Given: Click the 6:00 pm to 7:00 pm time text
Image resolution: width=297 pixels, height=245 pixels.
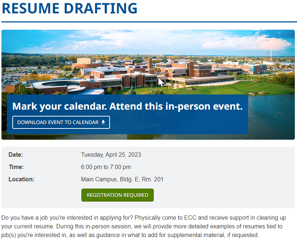Looking at the screenshot, I should [x=106, y=167].
